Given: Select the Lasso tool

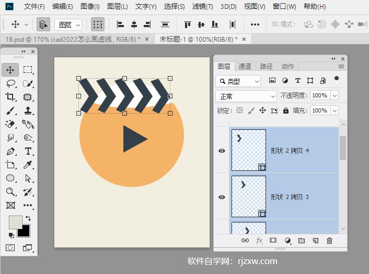Looking at the screenshot, I should (10, 83).
